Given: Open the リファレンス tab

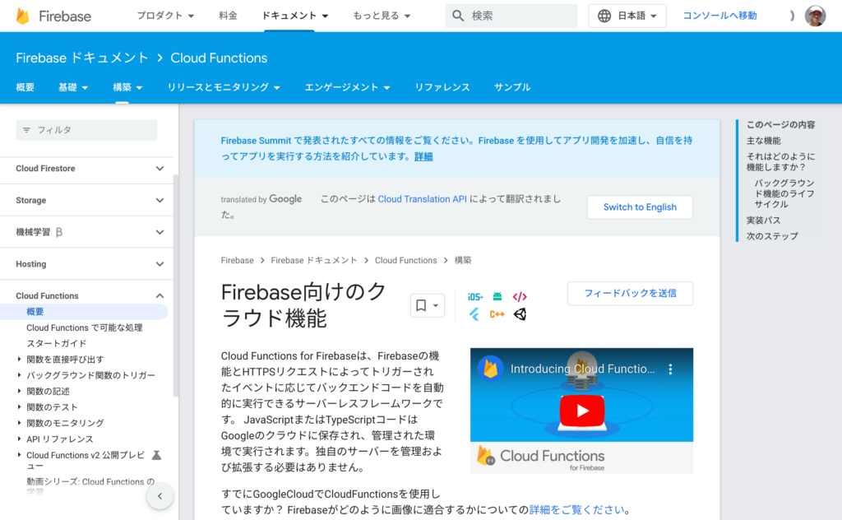Looking at the screenshot, I should tap(442, 87).
